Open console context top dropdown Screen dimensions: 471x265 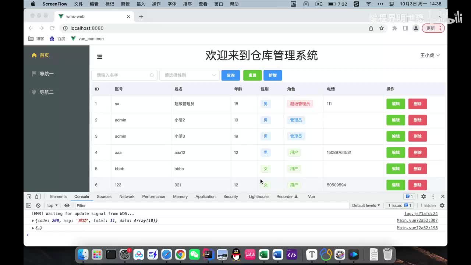pyautogui.click(x=52, y=205)
